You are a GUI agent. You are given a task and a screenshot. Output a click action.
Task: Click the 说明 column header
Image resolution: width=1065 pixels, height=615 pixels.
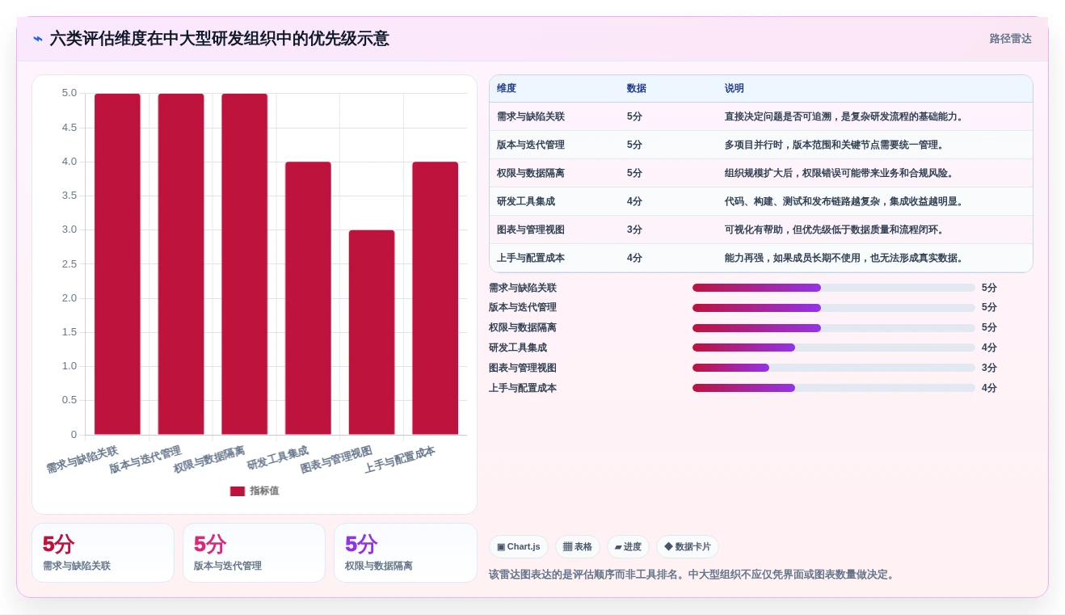[735, 89]
